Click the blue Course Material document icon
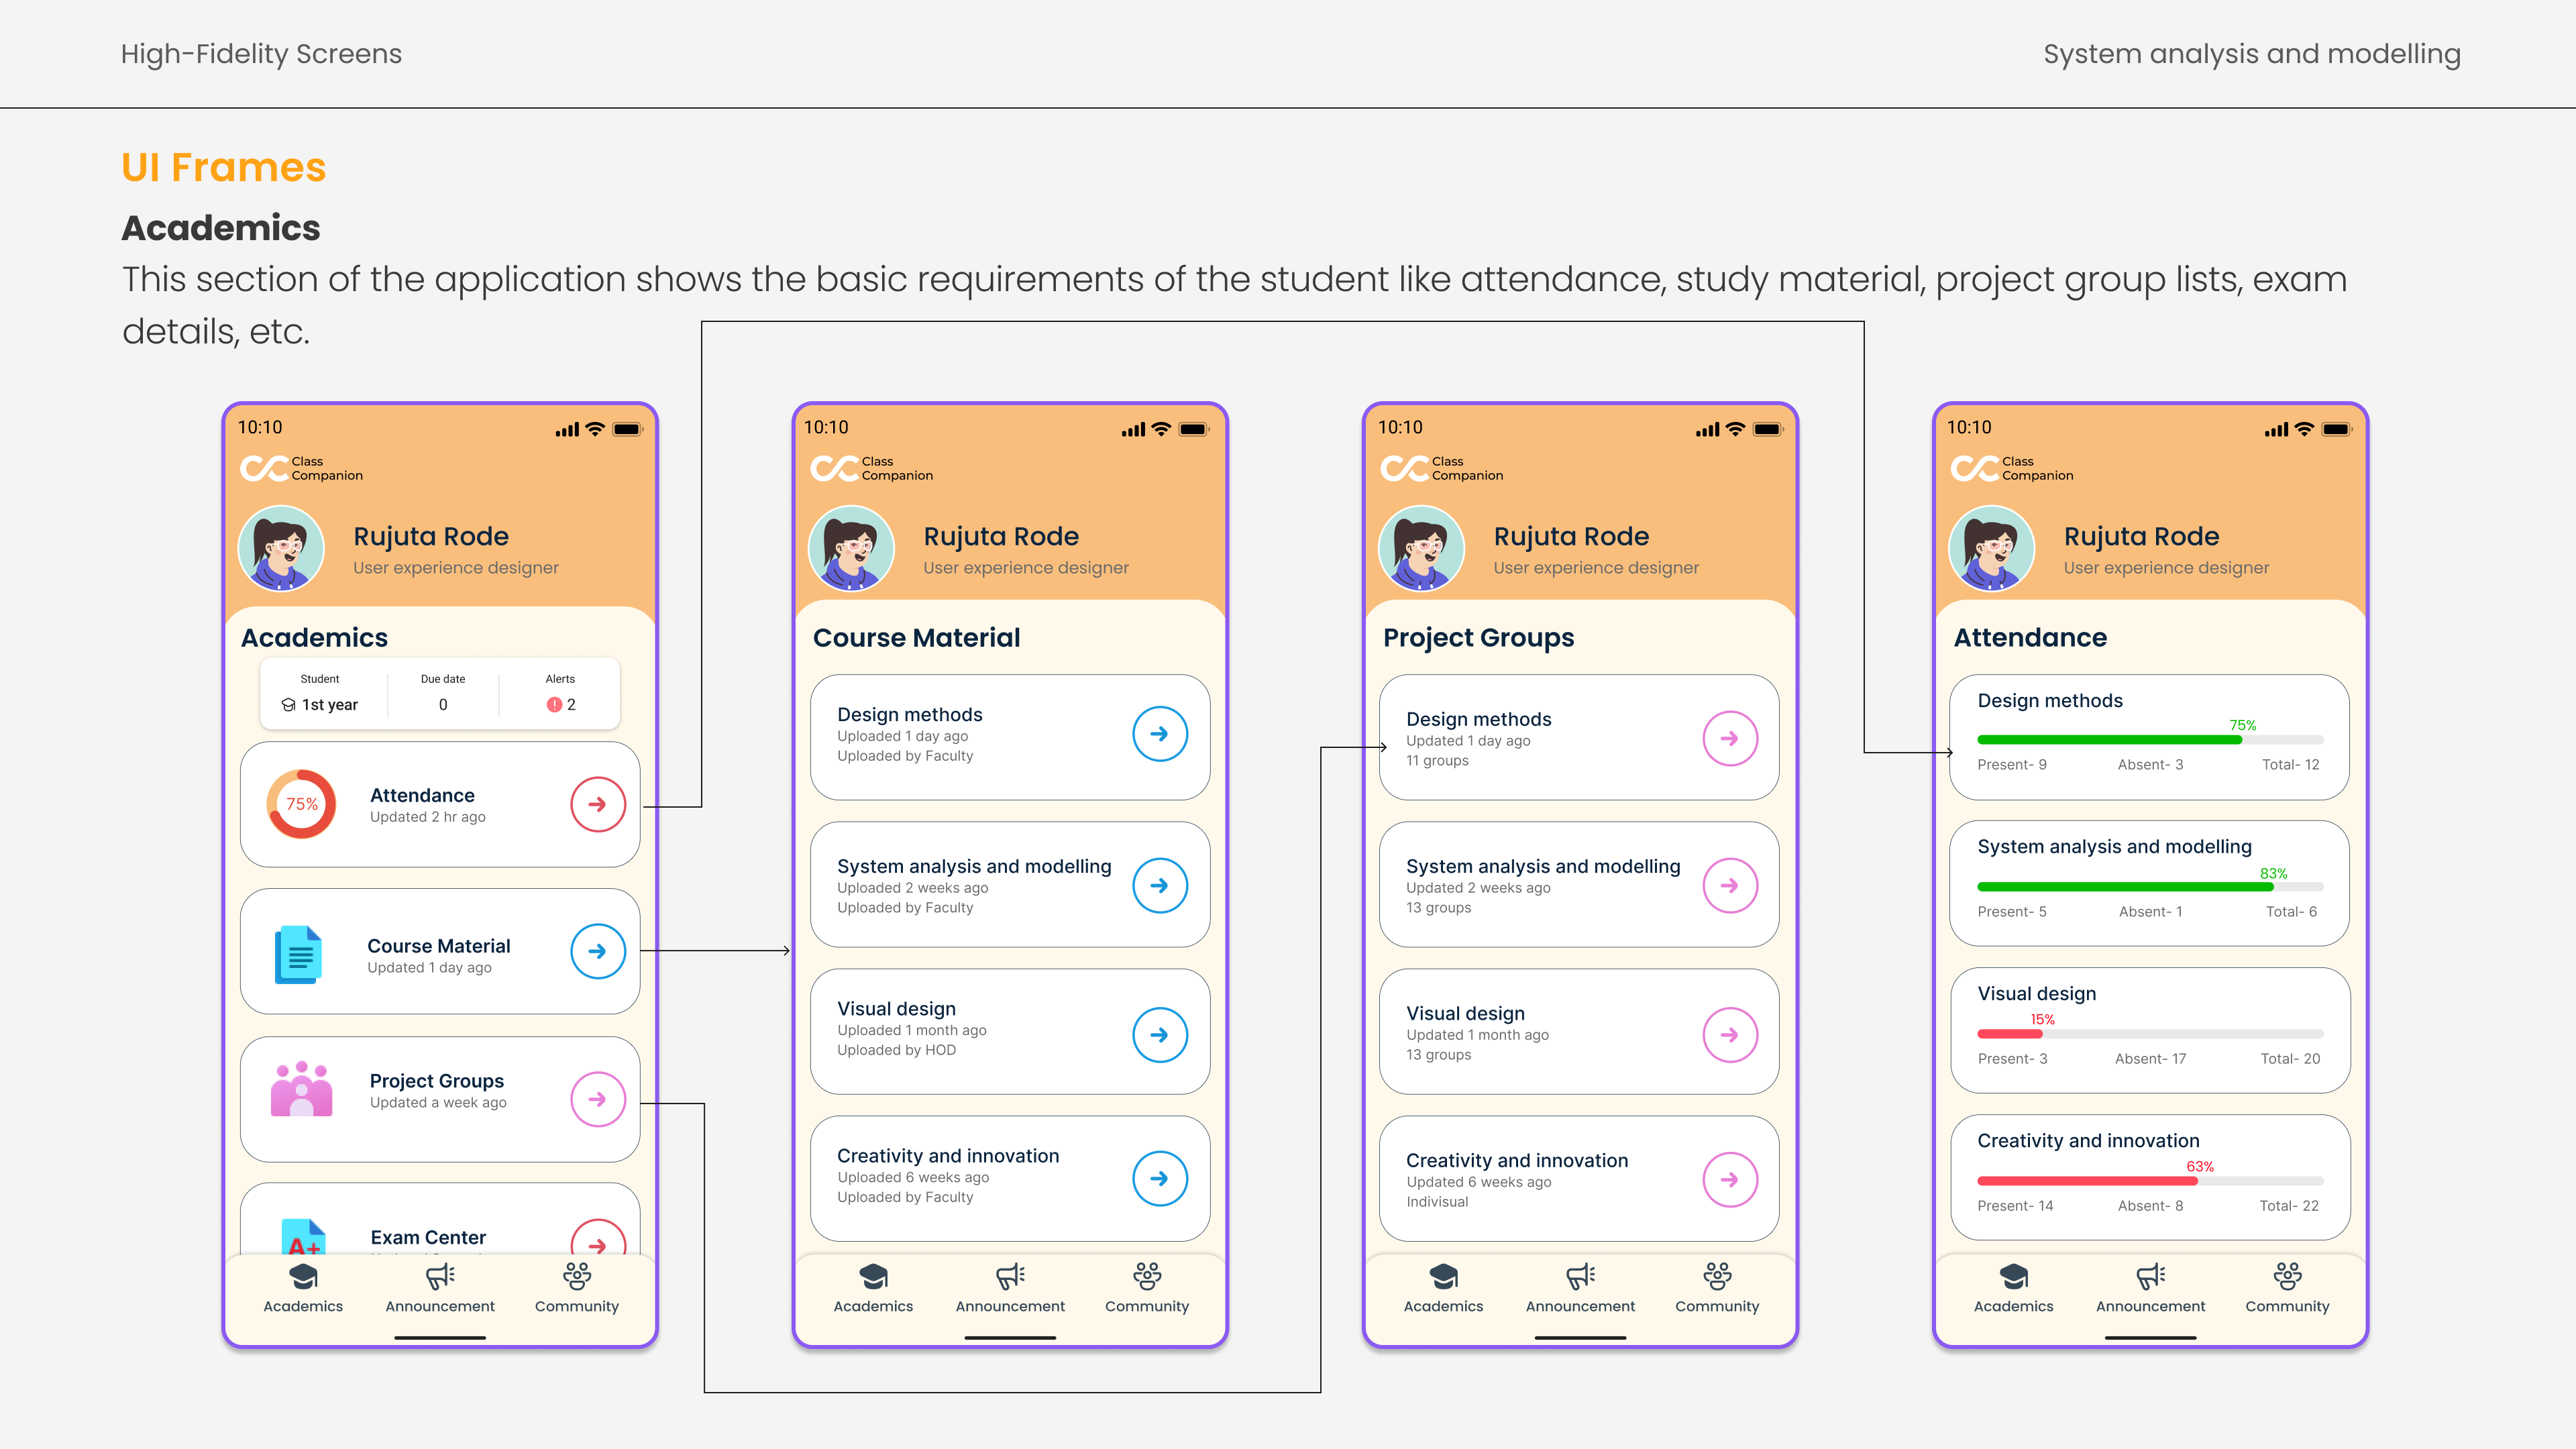This screenshot has width=2576, height=1449. [298, 954]
